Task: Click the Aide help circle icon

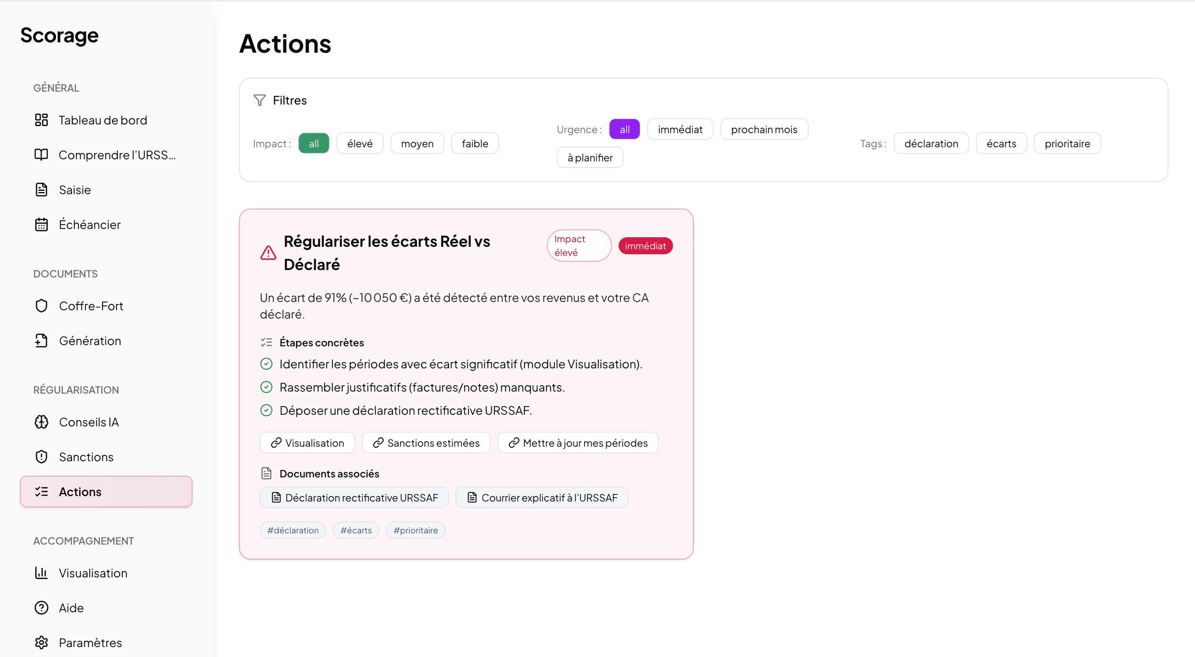Action: pos(41,608)
